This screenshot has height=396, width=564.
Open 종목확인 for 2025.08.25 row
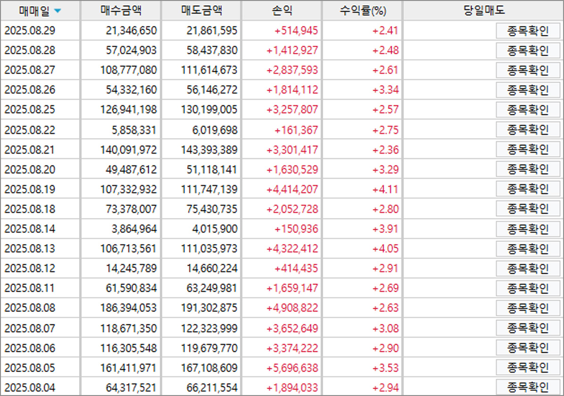click(x=528, y=110)
